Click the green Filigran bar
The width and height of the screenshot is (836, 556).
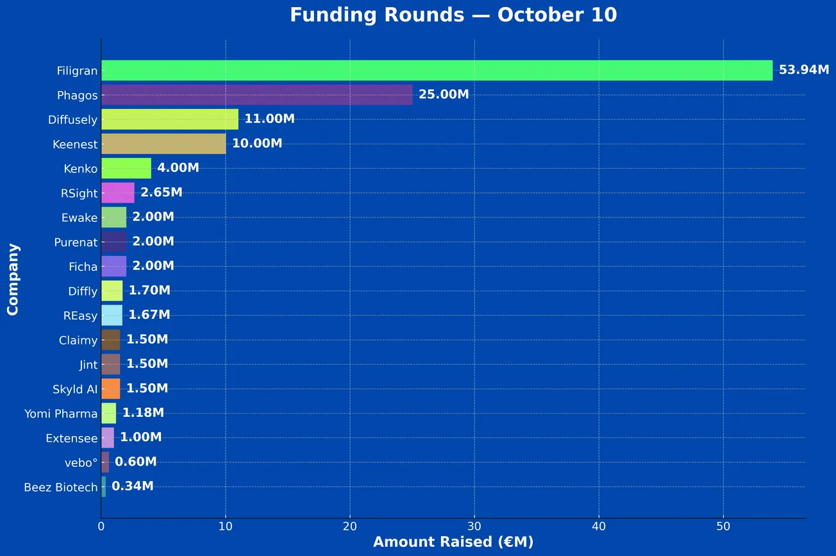pos(436,71)
